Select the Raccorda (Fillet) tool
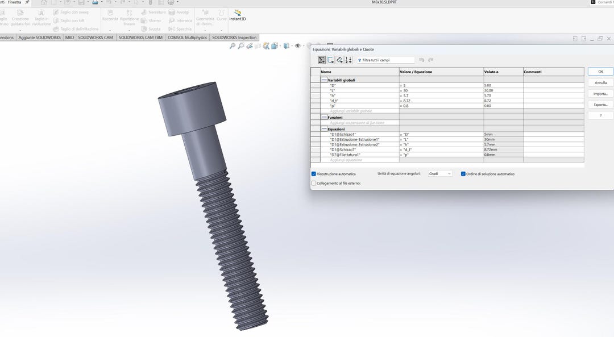This screenshot has width=614, height=337. coord(110,18)
